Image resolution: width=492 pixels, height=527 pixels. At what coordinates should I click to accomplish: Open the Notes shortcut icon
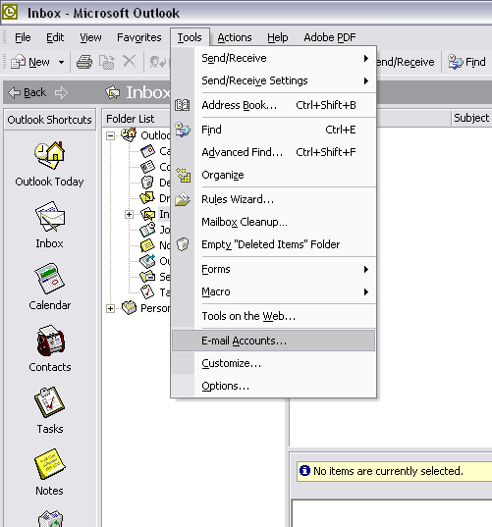50,464
